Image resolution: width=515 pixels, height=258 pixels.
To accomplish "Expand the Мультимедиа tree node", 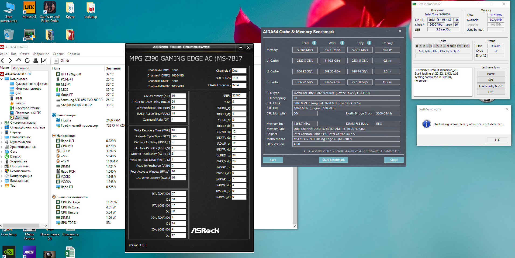I will (x=2, y=142).
